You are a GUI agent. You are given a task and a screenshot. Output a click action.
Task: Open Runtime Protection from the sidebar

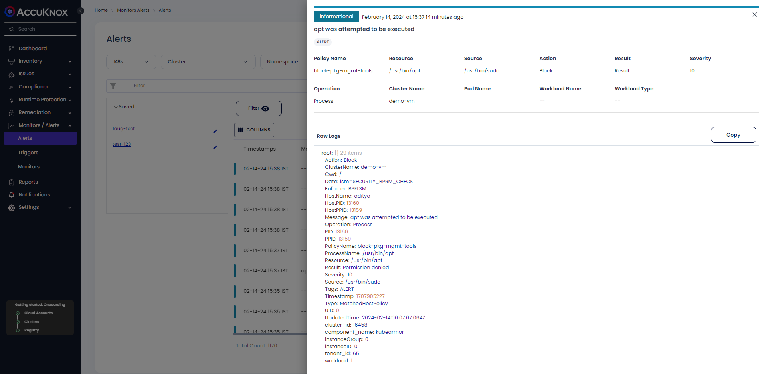12,100
